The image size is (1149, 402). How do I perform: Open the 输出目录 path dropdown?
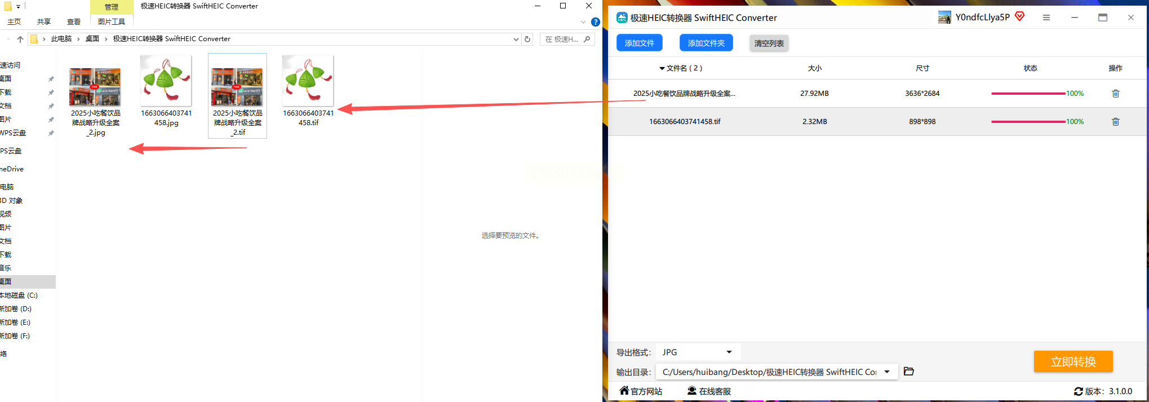[x=887, y=372]
